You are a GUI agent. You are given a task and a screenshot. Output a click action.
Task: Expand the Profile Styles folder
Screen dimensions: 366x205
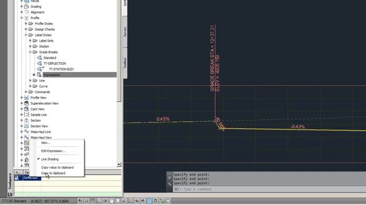[x=26, y=23]
